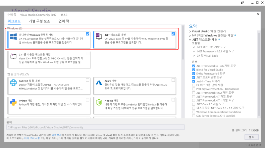
Task: Switch to the 언어 팩 tab
Action: [64, 21]
